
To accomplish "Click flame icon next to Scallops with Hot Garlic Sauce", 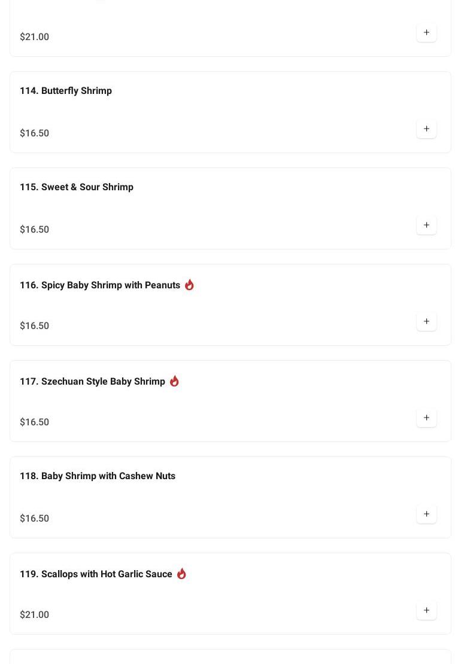I will tap(181, 574).
